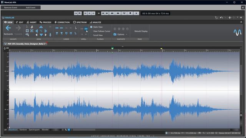Click the left channel upper waveform

click(x=124, y=71)
